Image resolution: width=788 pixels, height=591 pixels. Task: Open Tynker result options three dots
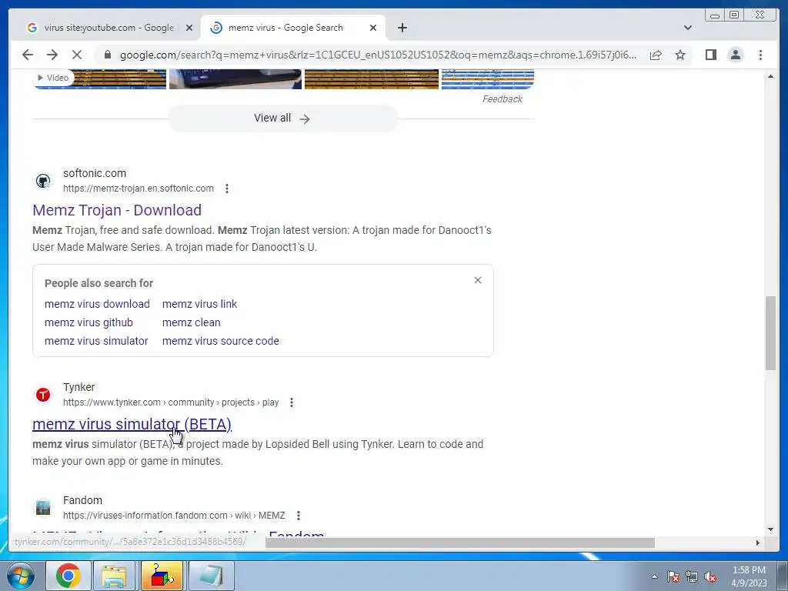[x=292, y=402]
